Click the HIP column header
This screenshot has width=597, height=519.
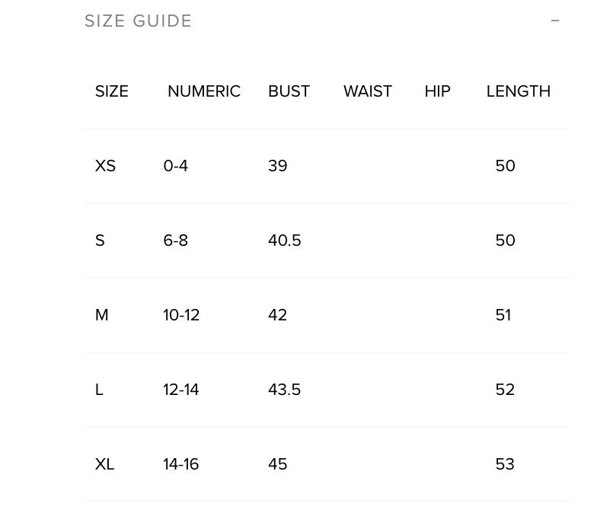(437, 91)
